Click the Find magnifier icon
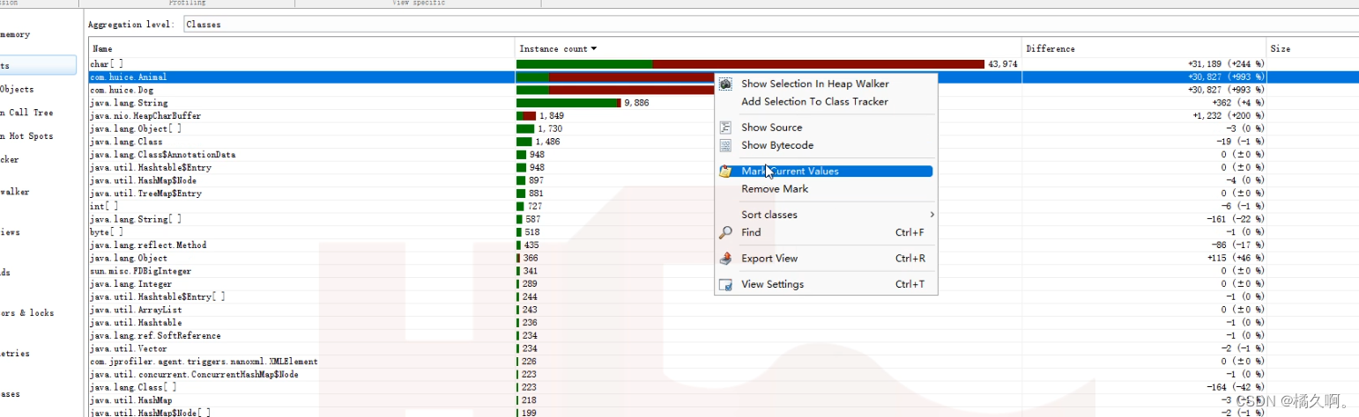The width and height of the screenshot is (1359, 417). [x=725, y=232]
